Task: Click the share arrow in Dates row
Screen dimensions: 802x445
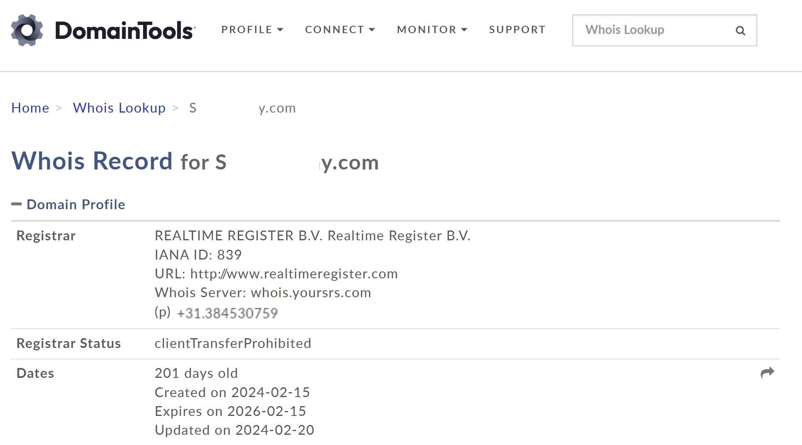Action: click(767, 373)
